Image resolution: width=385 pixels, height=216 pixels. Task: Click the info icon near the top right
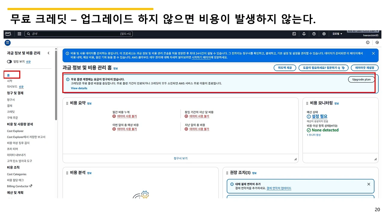[367, 42]
